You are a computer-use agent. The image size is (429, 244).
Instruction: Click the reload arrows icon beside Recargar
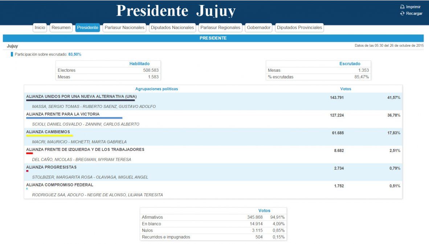click(x=402, y=13)
